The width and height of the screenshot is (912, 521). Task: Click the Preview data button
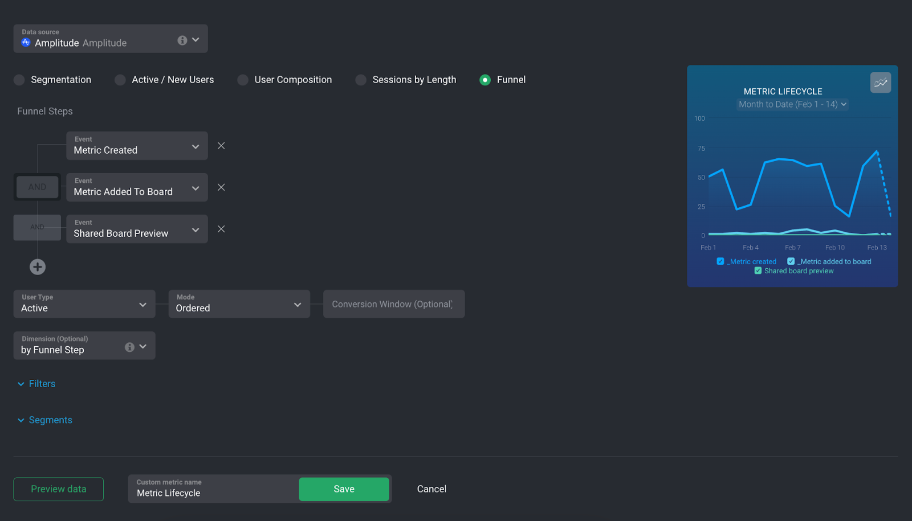coord(58,489)
